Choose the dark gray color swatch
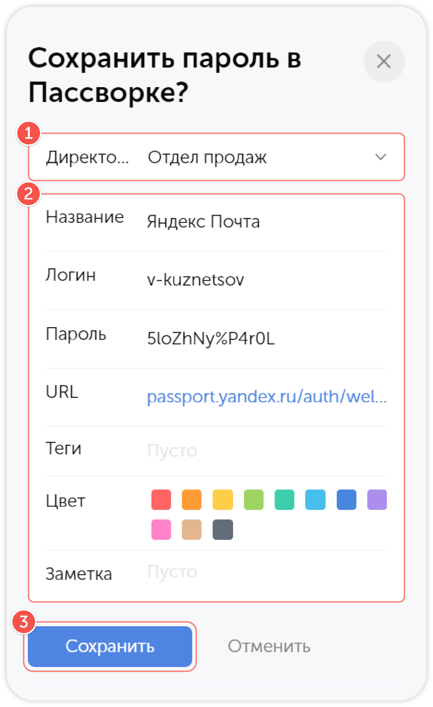Screen dimensions: 433x707 (223, 530)
